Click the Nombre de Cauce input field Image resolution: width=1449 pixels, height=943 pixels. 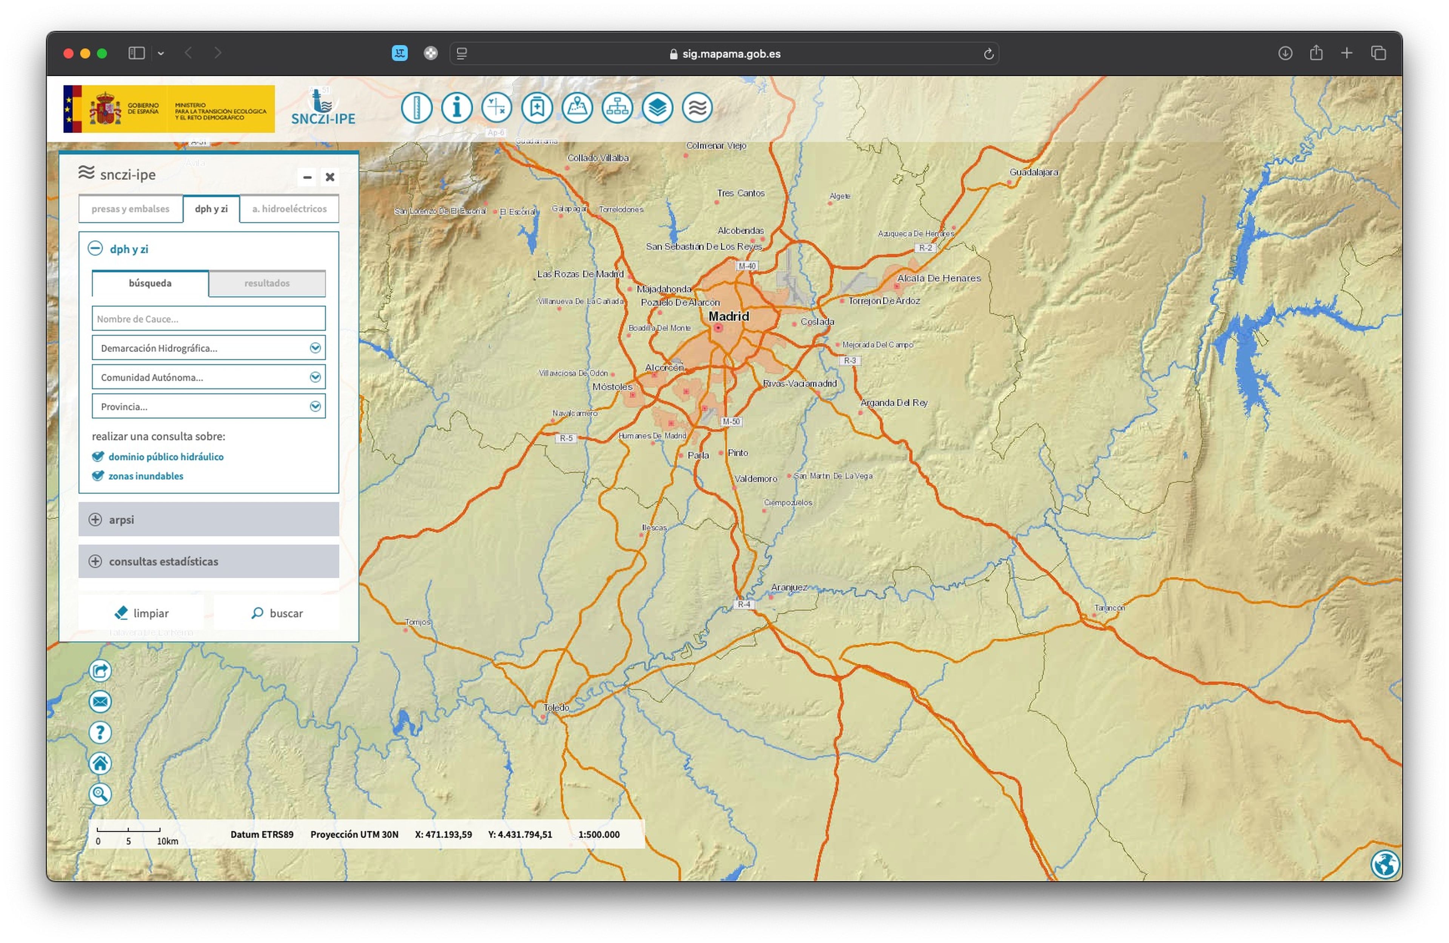point(209,319)
